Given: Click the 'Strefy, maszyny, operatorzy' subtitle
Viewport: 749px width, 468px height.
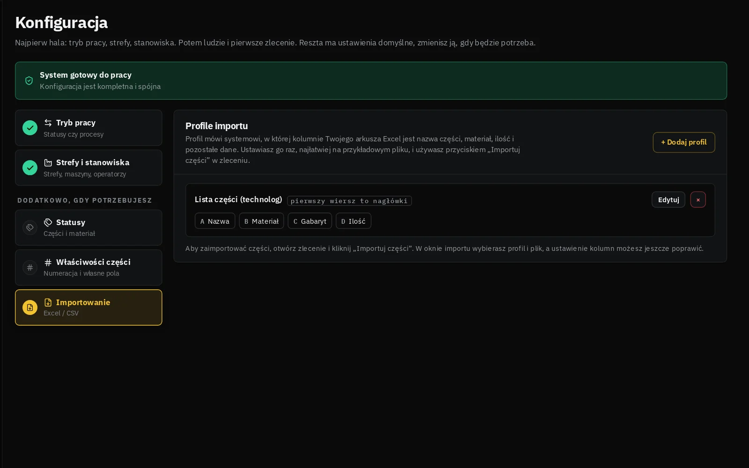Looking at the screenshot, I should 85,174.
